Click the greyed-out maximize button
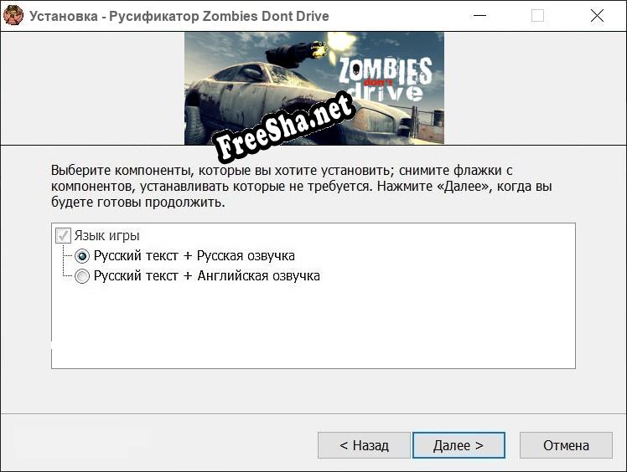 [x=537, y=16]
